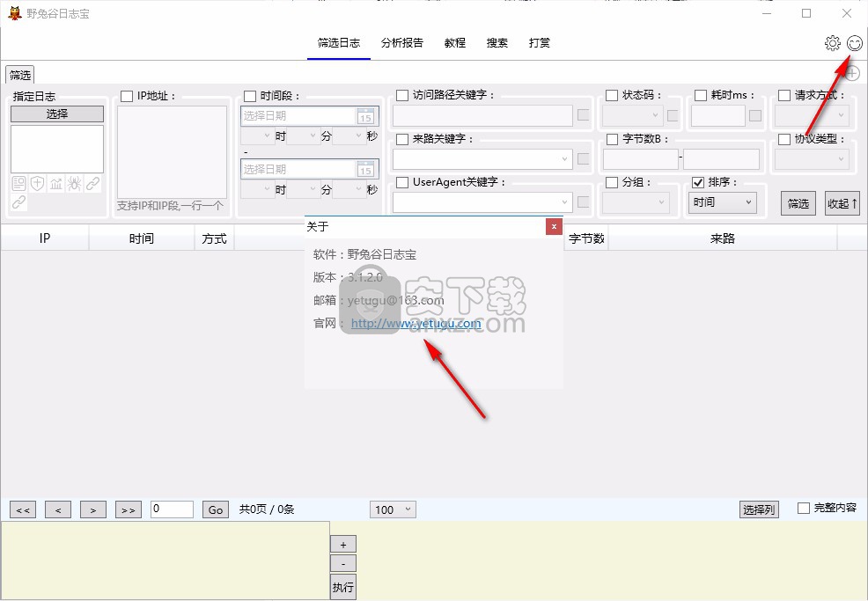Image resolution: width=868 pixels, height=601 pixels.
Task: Click the page number input field
Action: (173, 509)
